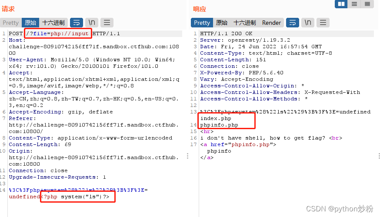
Task: Click Access-Control-Allow-Headers header line
Action: pos(280,92)
